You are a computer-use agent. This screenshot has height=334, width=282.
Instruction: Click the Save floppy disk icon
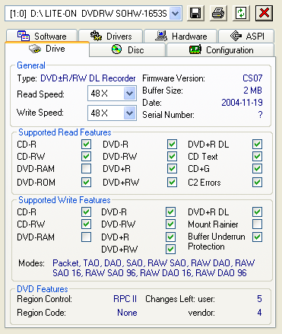click(195, 13)
